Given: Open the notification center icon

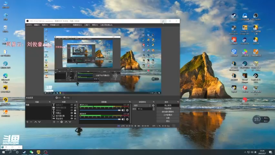Looking at the screenshot, I should tap(271, 152).
